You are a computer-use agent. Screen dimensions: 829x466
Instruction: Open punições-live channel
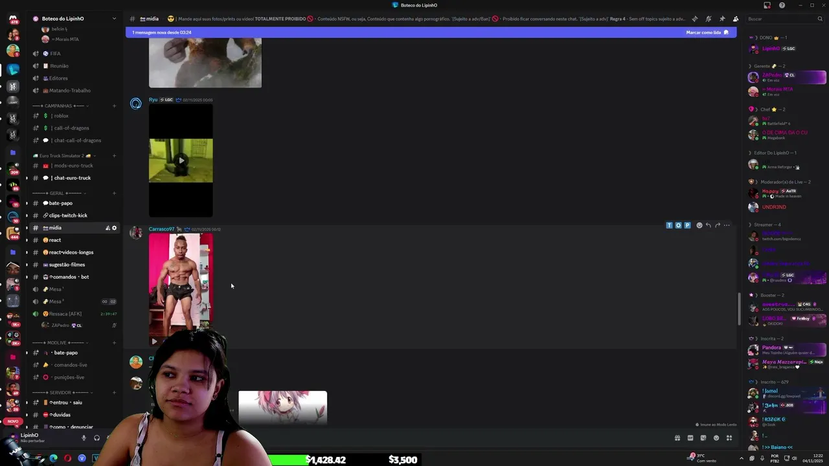click(x=74, y=377)
